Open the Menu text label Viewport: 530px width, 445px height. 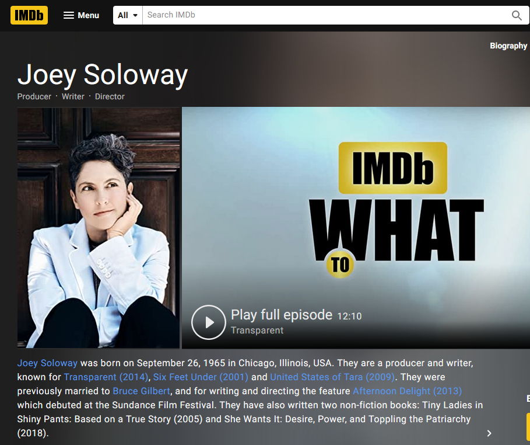click(88, 15)
